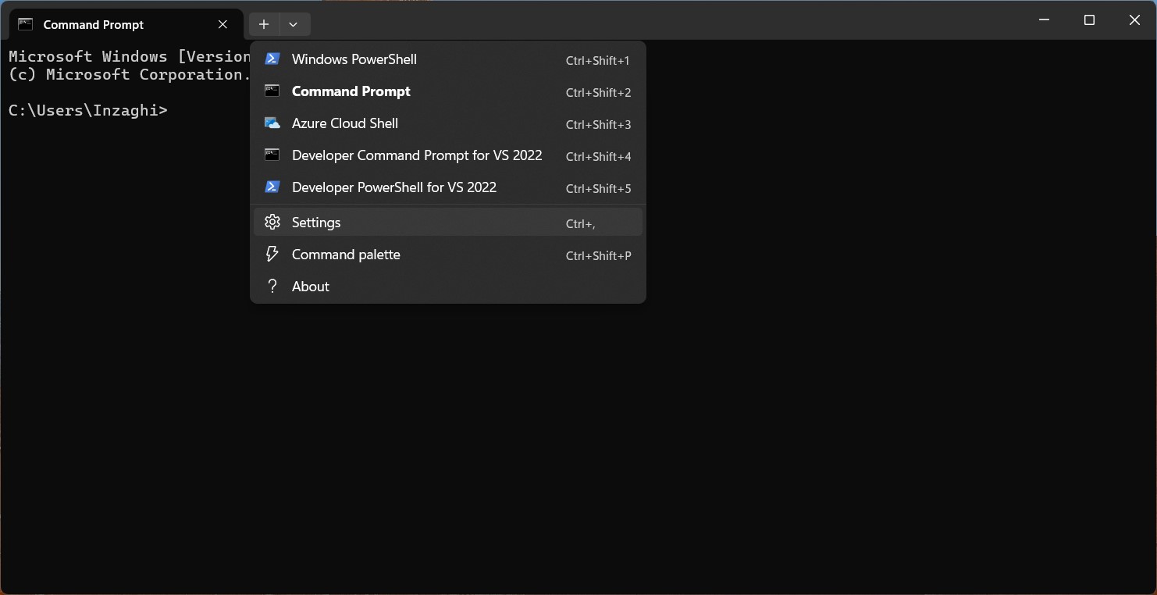Close the Terminal window
The image size is (1157, 595).
1135,20
